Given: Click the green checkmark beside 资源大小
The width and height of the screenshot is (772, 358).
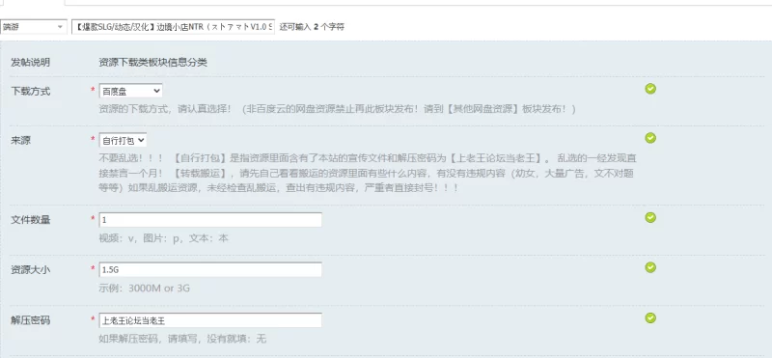Looking at the screenshot, I should (650, 267).
